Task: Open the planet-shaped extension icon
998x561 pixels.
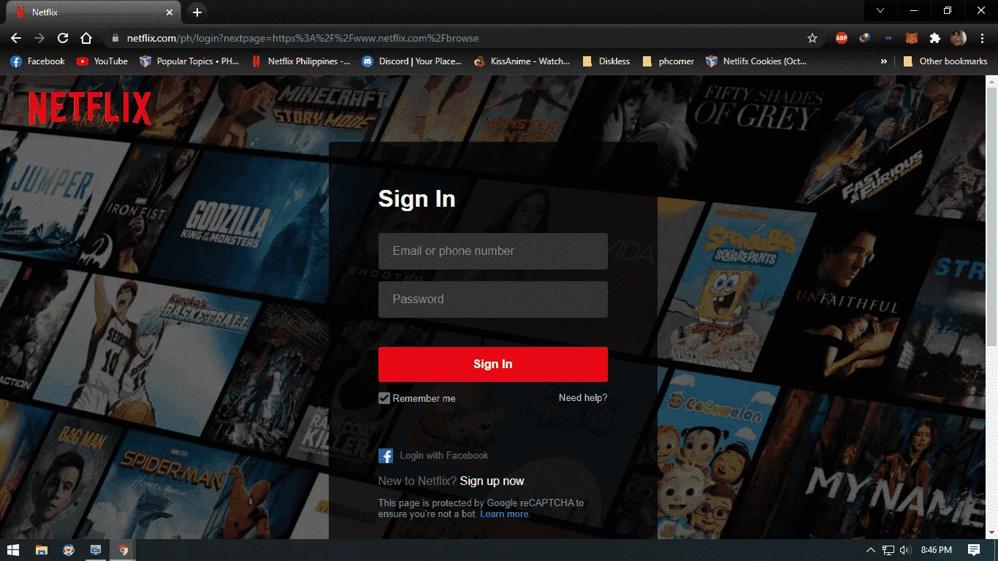Action: (865, 38)
